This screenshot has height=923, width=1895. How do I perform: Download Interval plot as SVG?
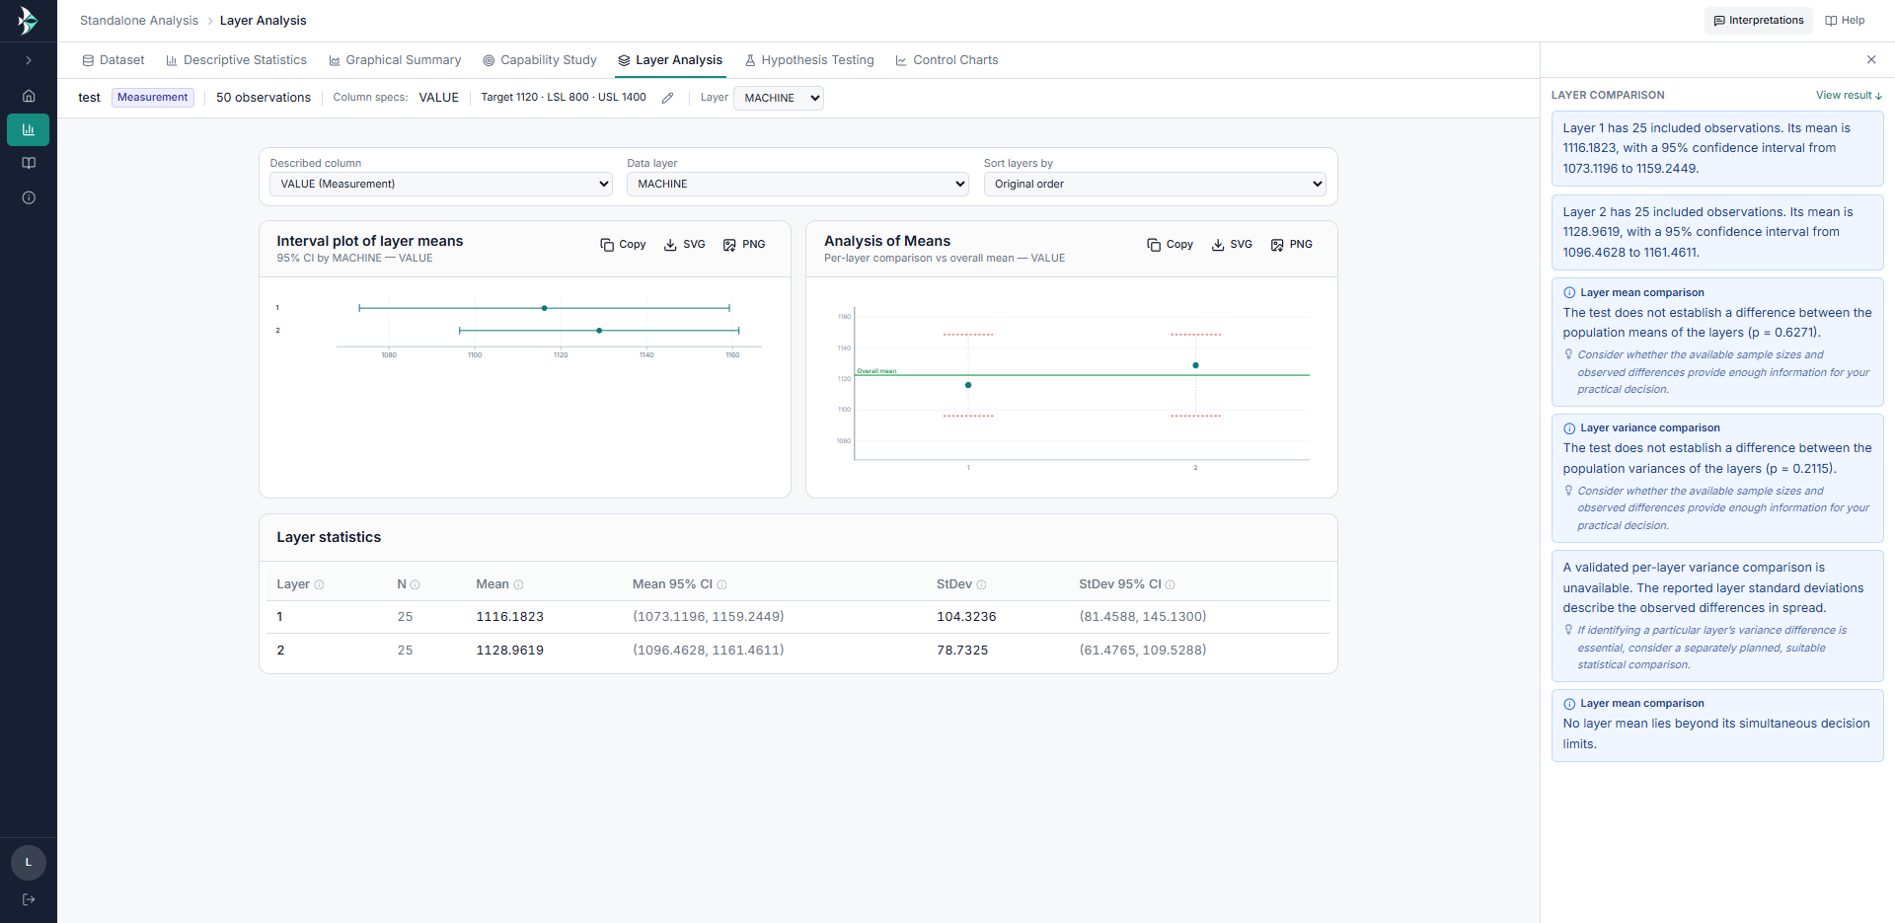tap(685, 245)
